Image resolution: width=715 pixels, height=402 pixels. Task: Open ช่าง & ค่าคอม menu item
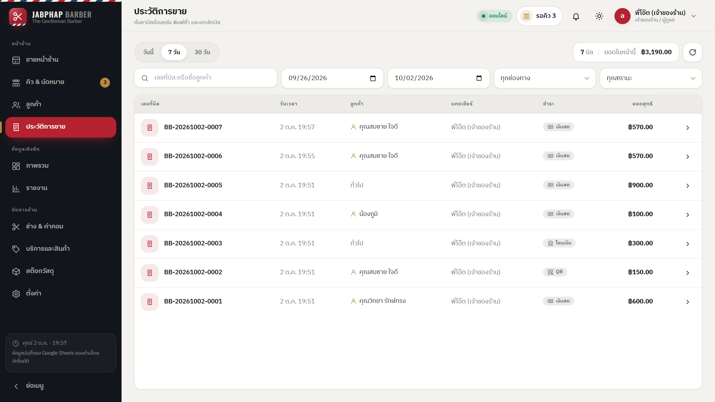[61, 227]
